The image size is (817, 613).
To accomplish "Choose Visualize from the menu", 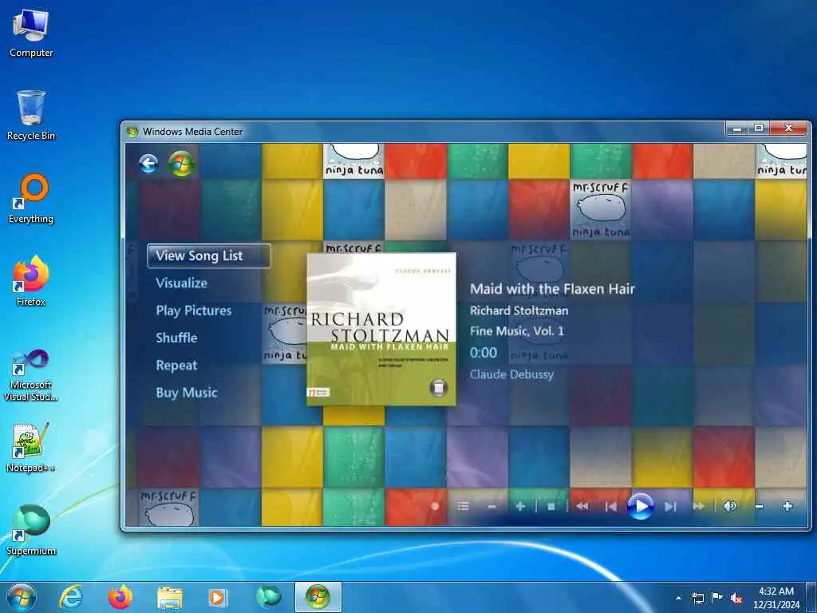I will point(181,283).
